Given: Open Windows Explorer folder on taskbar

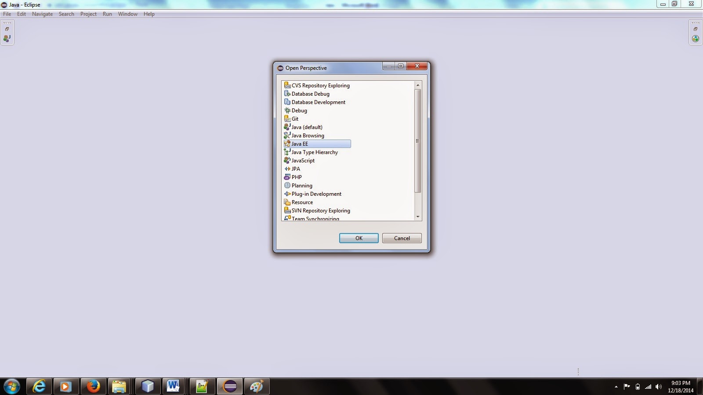Looking at the screenshot, I should pos(119,387).
